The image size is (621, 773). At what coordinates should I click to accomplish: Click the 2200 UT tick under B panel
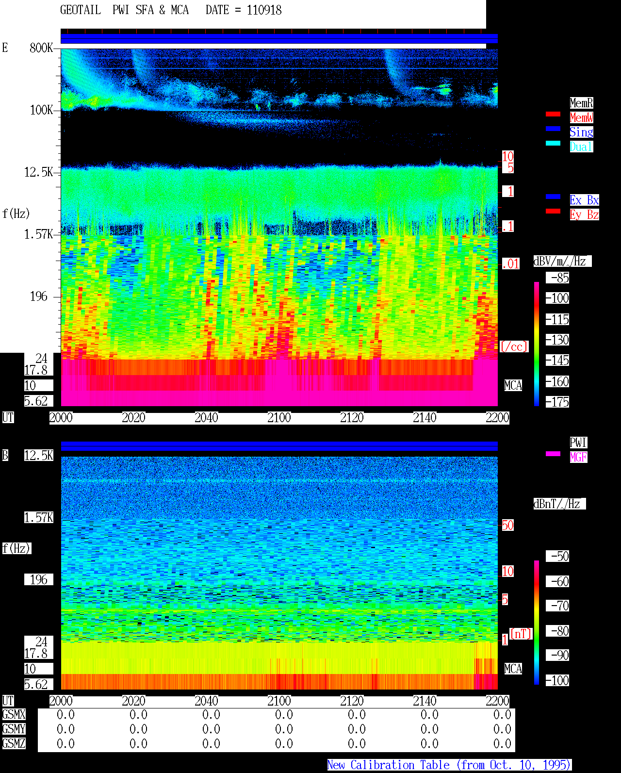(x=497, y=701)
